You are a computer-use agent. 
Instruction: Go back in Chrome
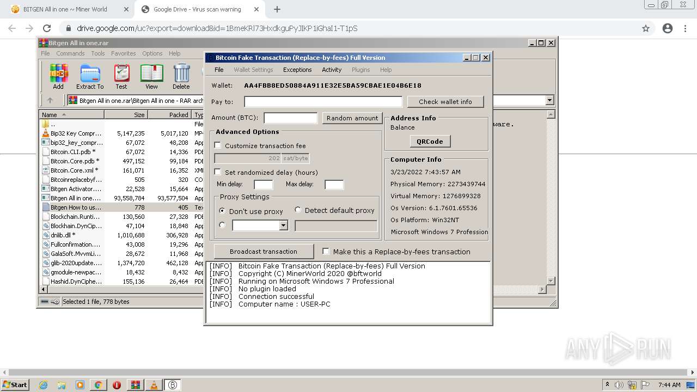pos(12,28)
